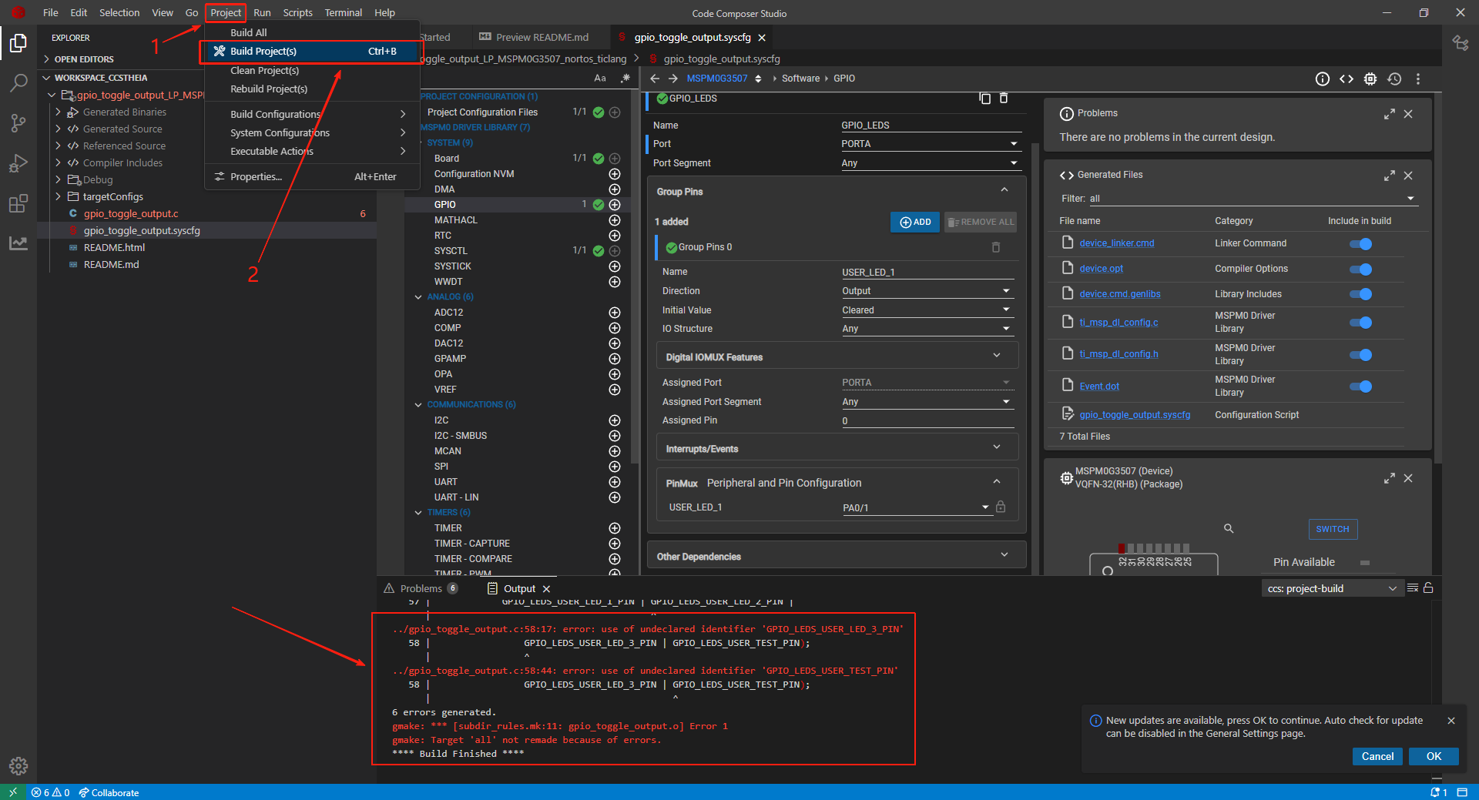1479x800 pixels.
Task: Toggle include in build for device.opt
Action: [1361, 269]
